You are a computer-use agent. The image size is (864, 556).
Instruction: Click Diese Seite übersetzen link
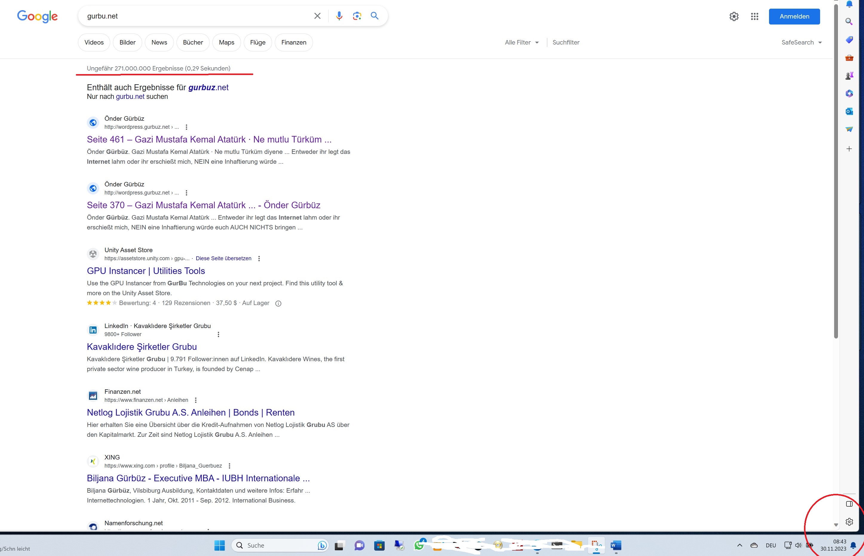coord(223,258)
